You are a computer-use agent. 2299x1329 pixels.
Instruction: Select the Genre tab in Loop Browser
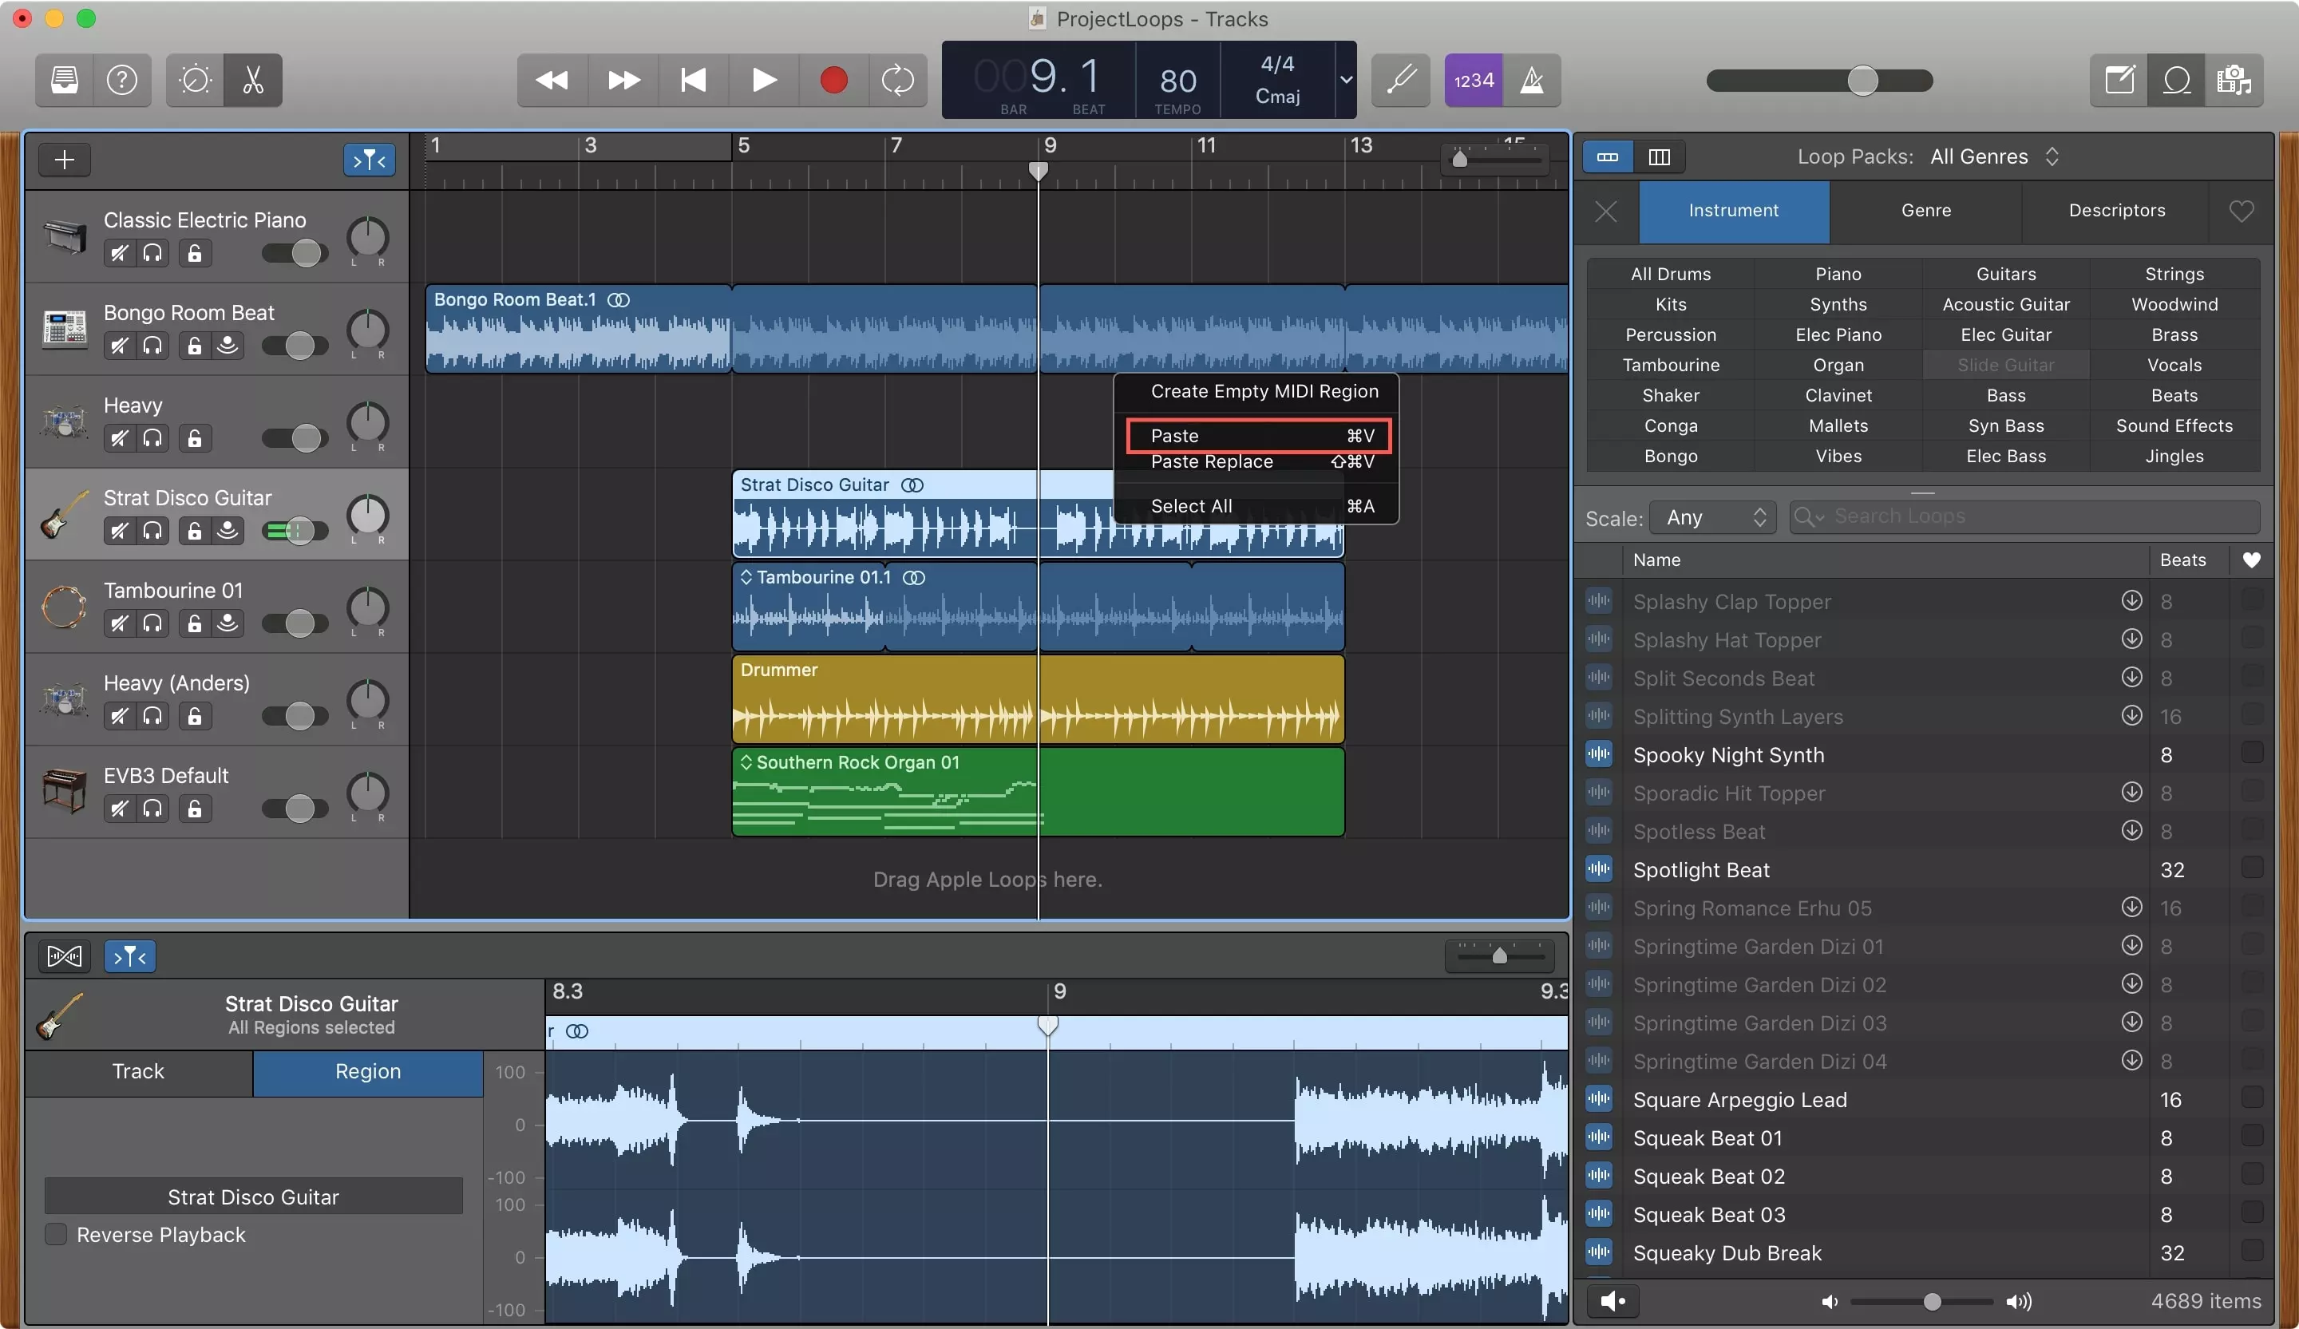[1925, 211]
